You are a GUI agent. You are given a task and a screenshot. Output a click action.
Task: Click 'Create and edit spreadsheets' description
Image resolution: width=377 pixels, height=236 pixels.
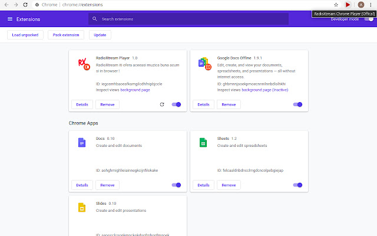coord(242,146)
